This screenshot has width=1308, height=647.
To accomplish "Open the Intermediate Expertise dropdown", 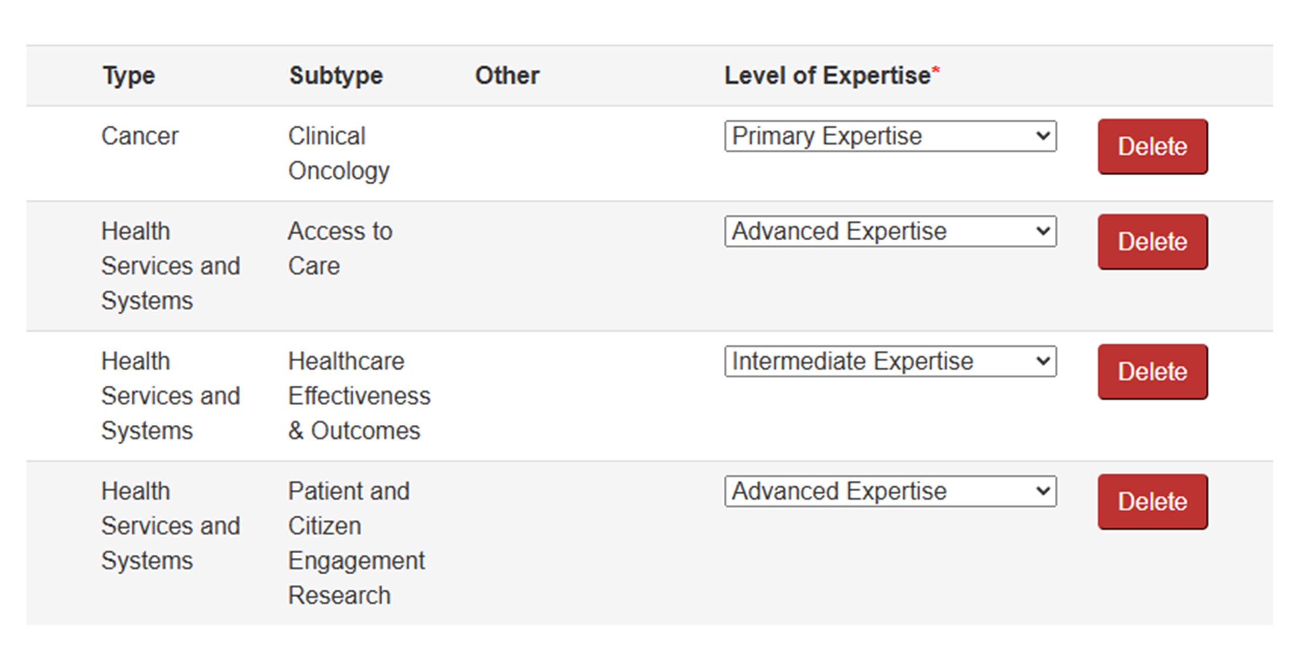I will [890, 362].
